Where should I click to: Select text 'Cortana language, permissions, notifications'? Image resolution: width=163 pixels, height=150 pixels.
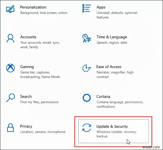(120, 104)
